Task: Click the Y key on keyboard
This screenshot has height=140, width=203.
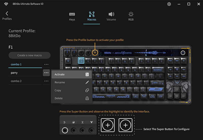Action: point(111,76)
